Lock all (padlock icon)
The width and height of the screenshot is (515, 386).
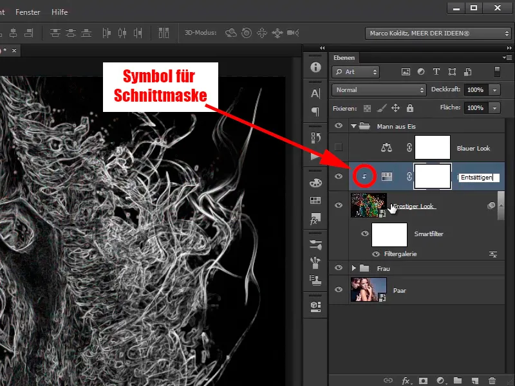410,108
